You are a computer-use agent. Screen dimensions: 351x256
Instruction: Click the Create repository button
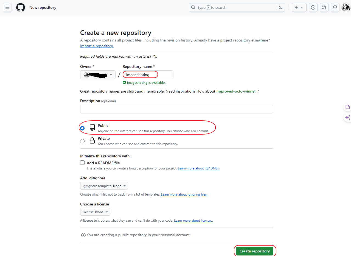pyautogui.click(x=254, y=251)
